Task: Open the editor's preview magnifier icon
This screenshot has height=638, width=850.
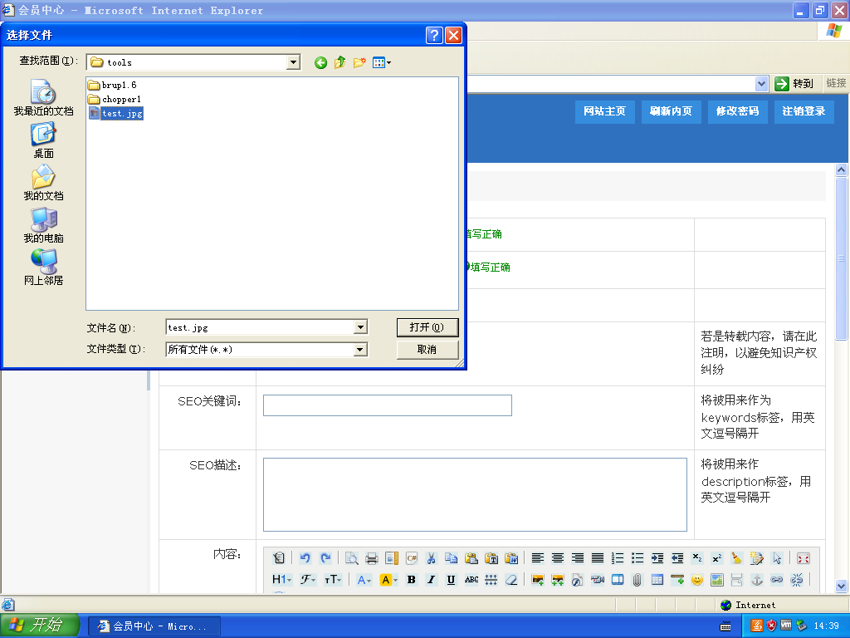Action: [x=352, y=557]
